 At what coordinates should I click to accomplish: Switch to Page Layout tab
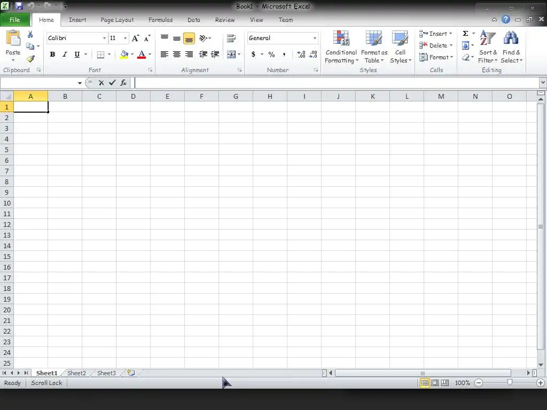[x=117, y=20]
